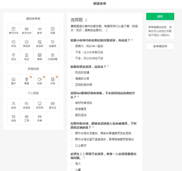
Task: Pick the 以上都对 radio option
Action: (72, 146)
